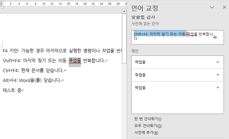Image resolution: width=229 pixels, height=139 pixels.
Task: Choose suggestion 죽엽을
Action: (x=177, y=75)
